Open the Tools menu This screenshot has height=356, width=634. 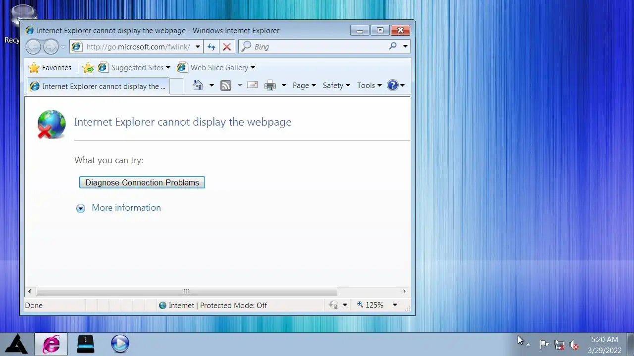(x=370, y=86)
